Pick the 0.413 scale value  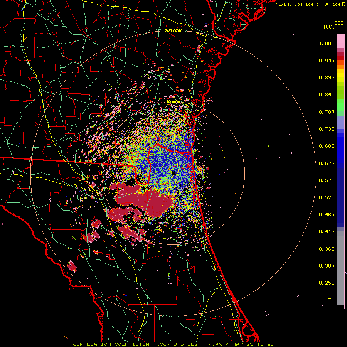click(x=327, y=232)
